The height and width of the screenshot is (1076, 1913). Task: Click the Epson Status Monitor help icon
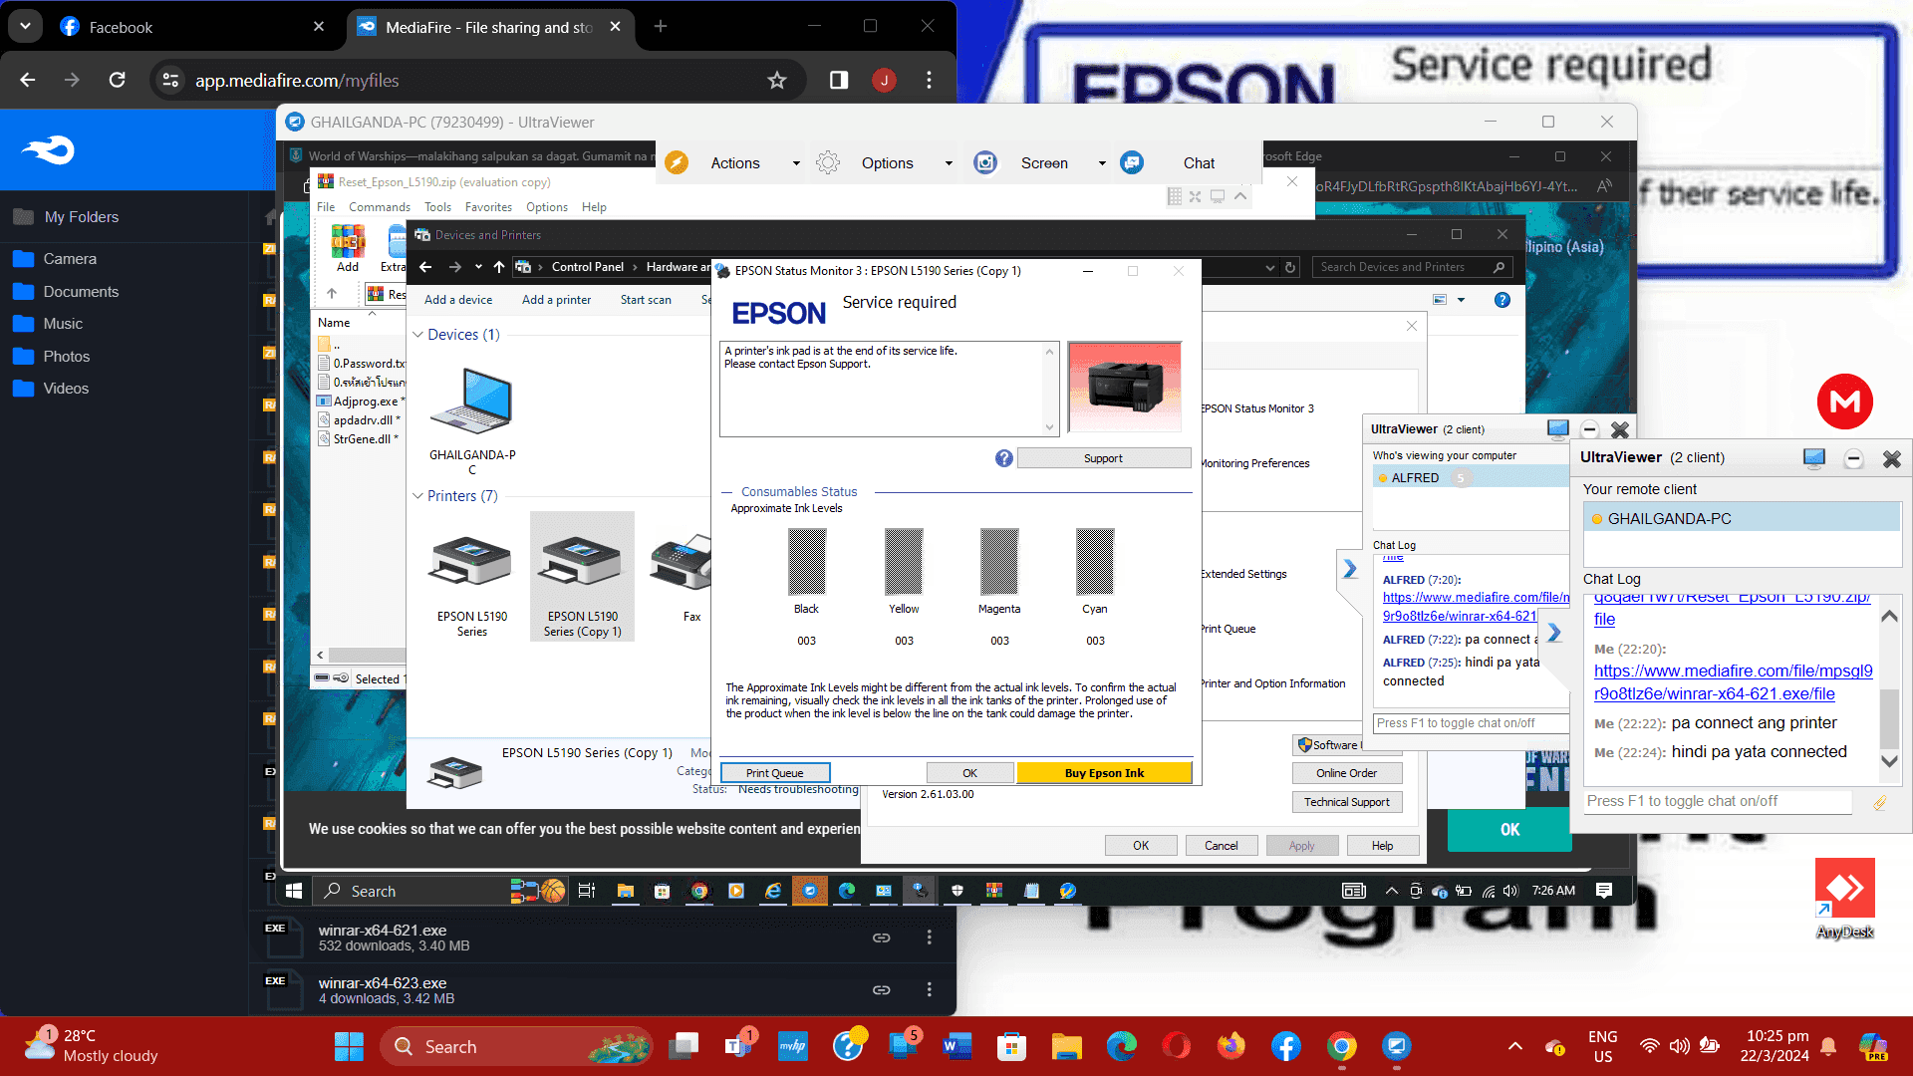click(1003, 458)
